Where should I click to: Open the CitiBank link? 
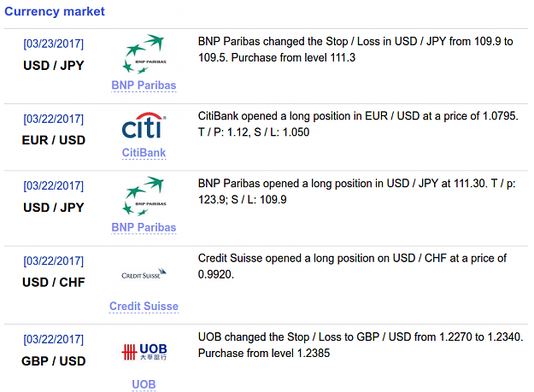(x=144, y=152)
